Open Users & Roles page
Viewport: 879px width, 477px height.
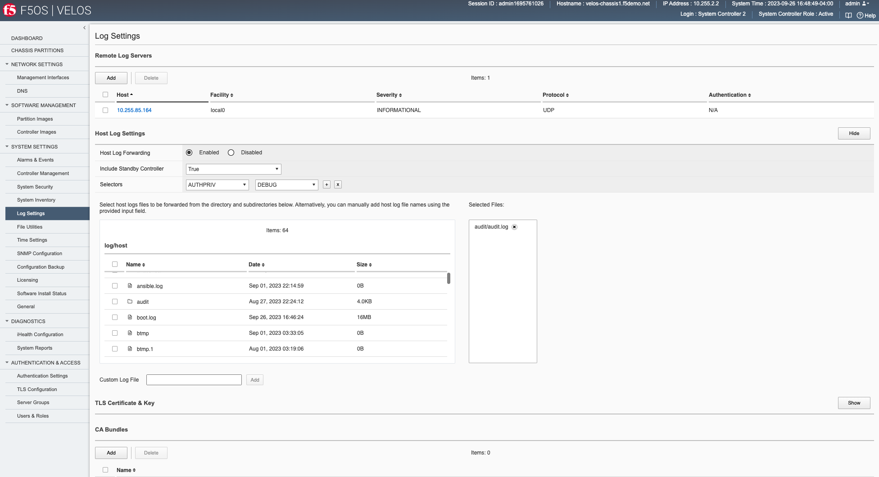(33, 416)
